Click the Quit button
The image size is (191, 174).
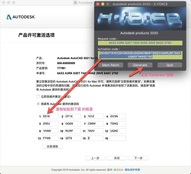(x=169, y=65)
